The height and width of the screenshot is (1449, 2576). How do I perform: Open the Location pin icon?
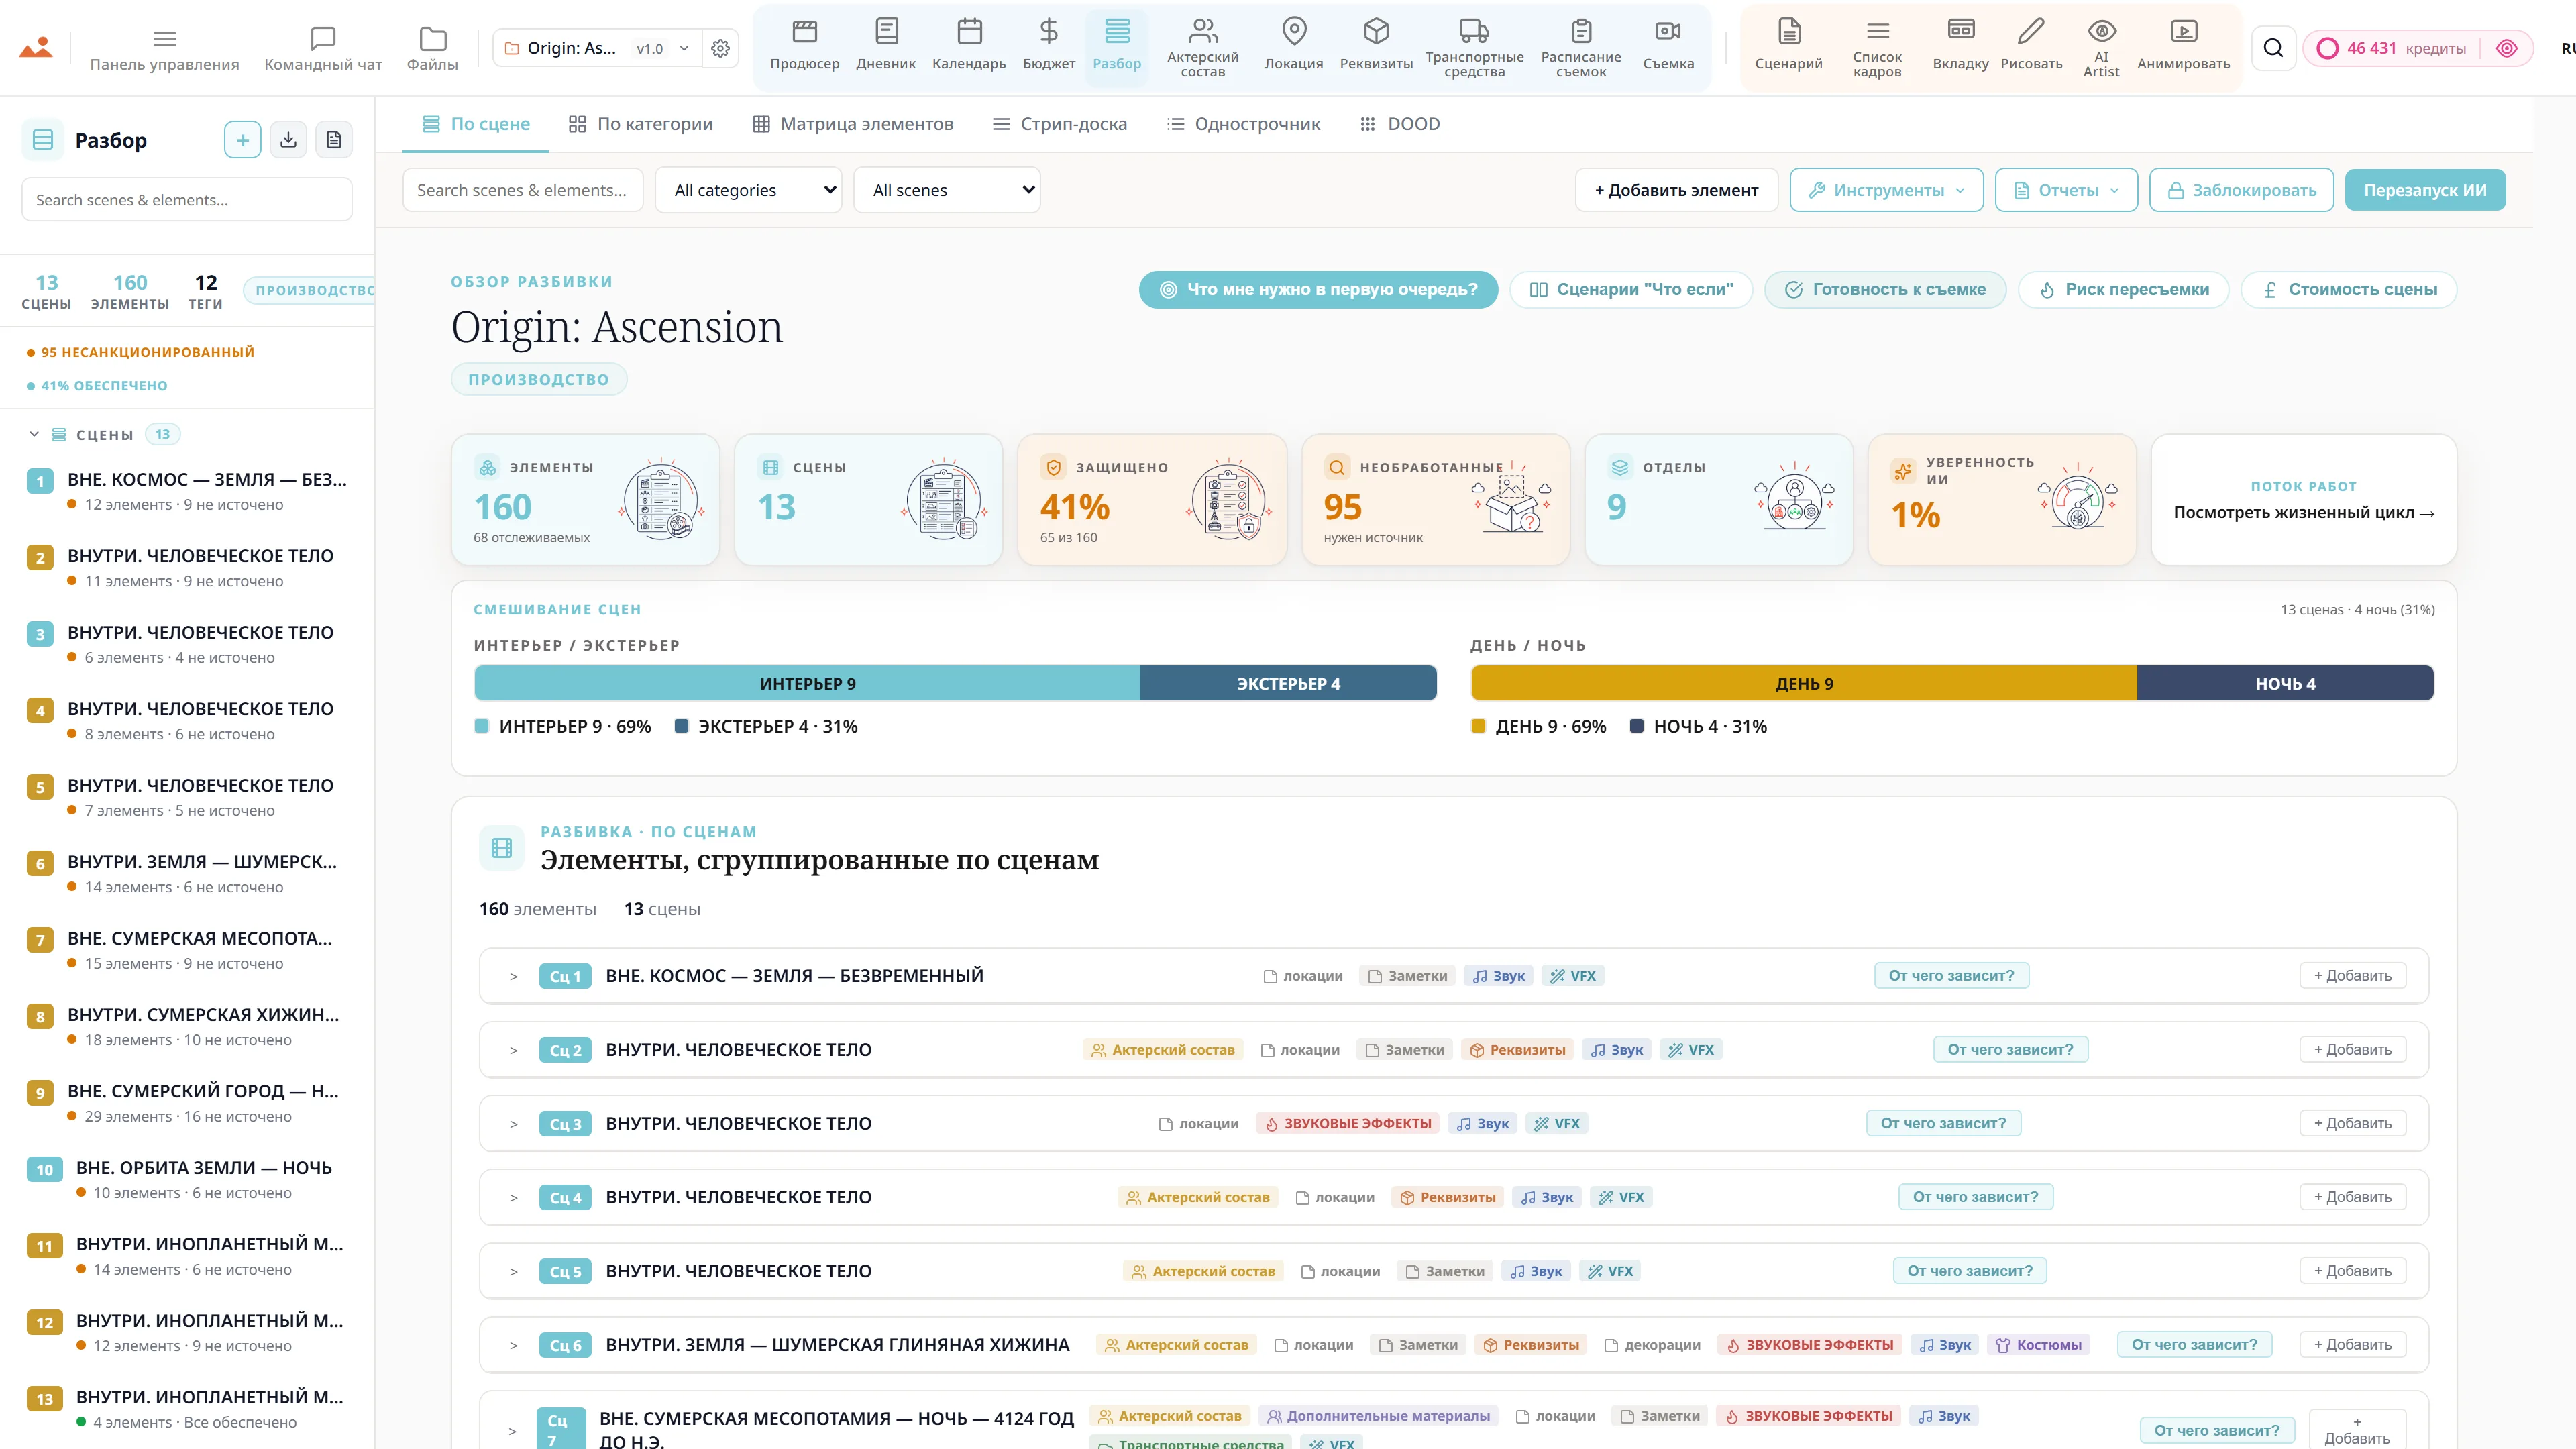coord(1293,32)
